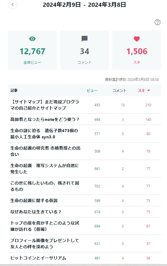Open article 高齢者となったらnoteをどう使う？
Screen dimensions: 167x266
point(45,119)
